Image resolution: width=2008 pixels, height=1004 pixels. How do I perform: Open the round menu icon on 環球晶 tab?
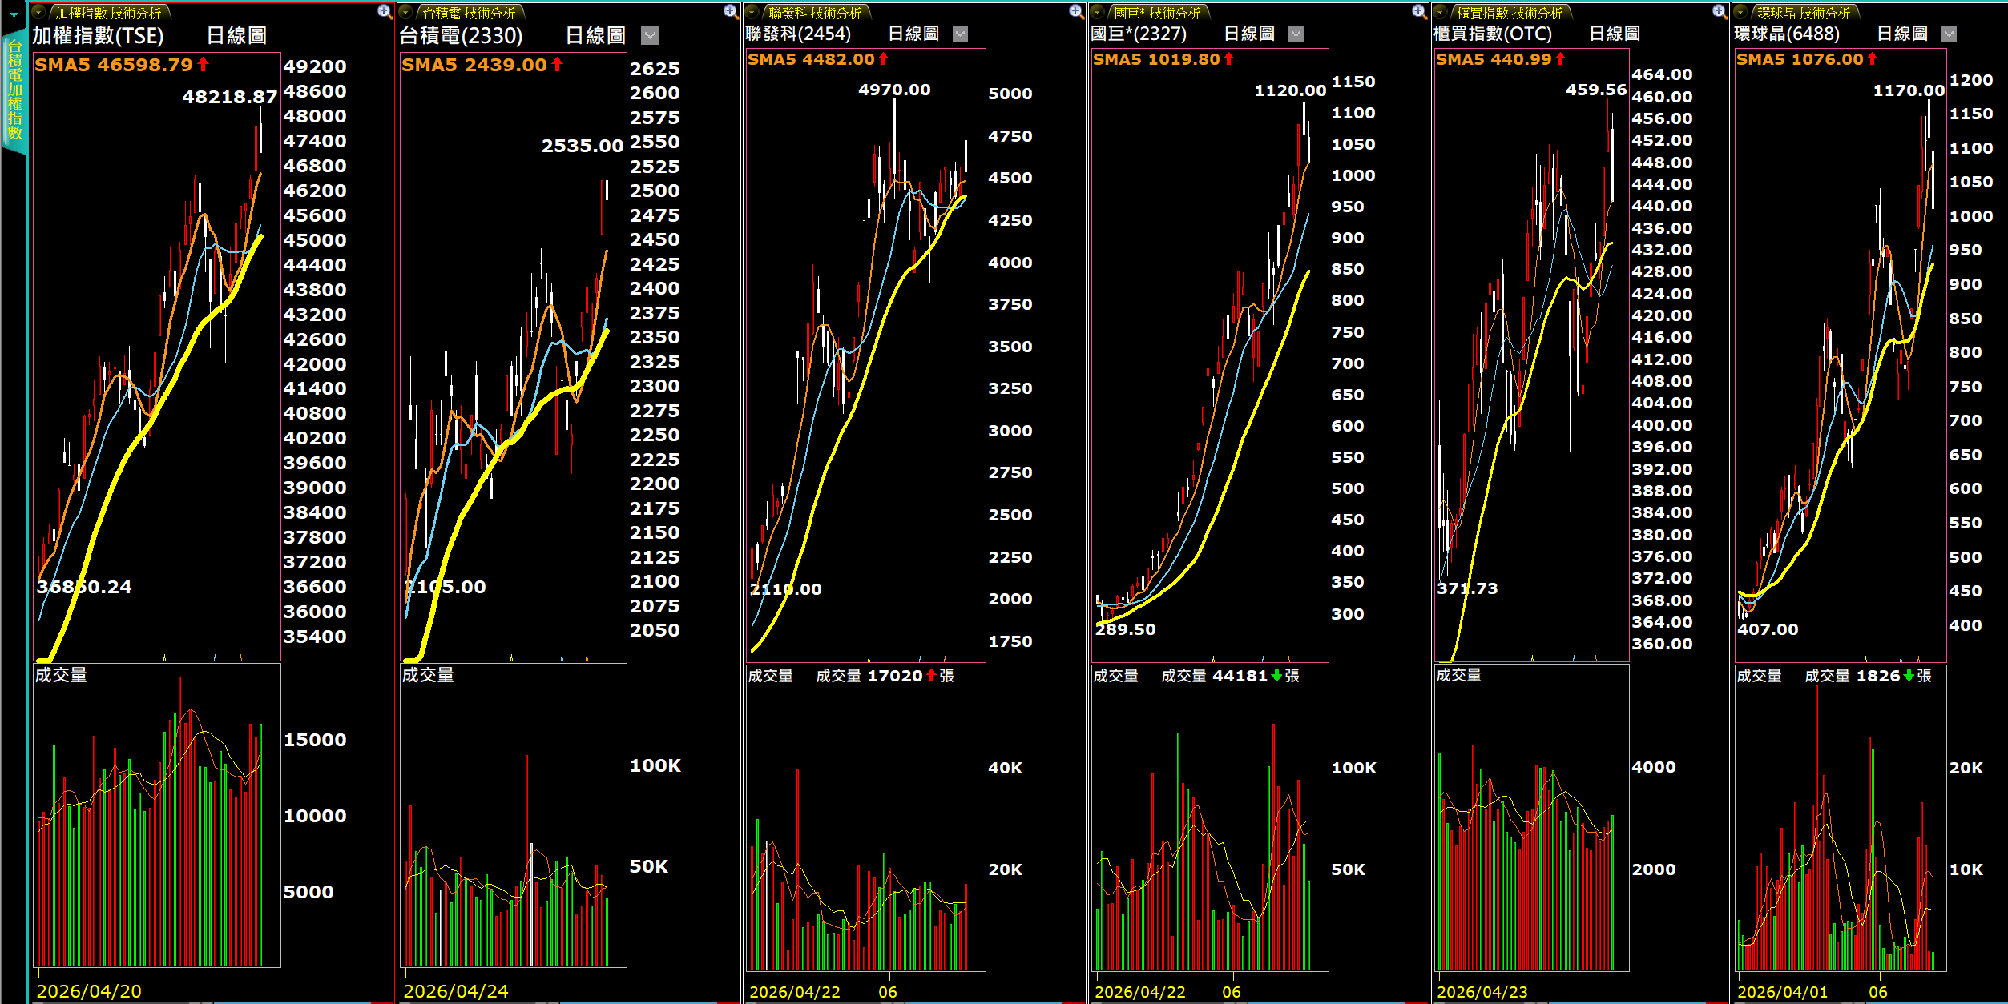click(x=1741, y=13)
